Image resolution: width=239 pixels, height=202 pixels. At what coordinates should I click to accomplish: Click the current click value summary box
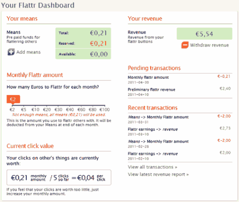(59, 177)
